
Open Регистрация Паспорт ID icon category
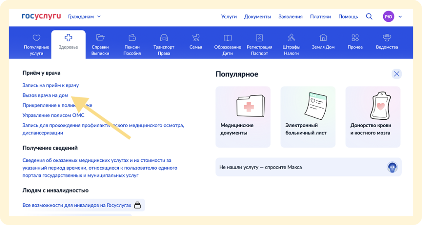click(260, 45)
